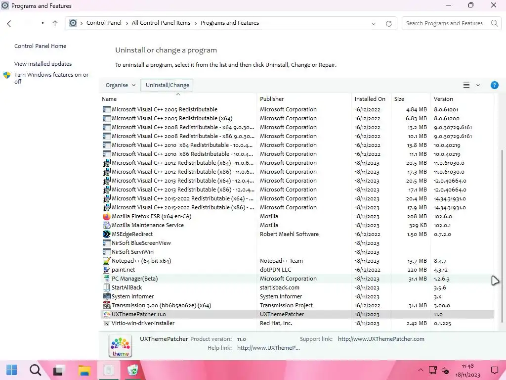This screenshot has height=380, width=506.
Task: Click the Visual C++ 2012 Redistributable (x64) icon
Action: tap(107, 163)
